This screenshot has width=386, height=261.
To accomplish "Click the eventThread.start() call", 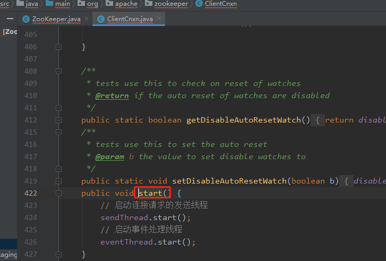I will click(148, 242).
